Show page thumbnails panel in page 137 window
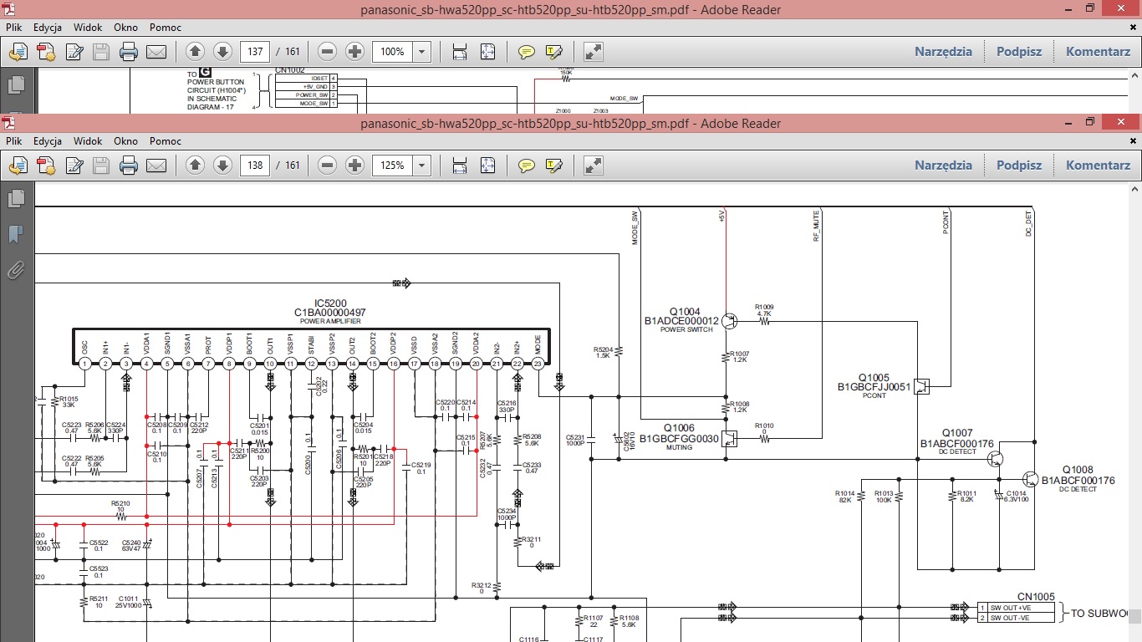Viewport: 1142px width, 642px height. (x=16, y=85)
